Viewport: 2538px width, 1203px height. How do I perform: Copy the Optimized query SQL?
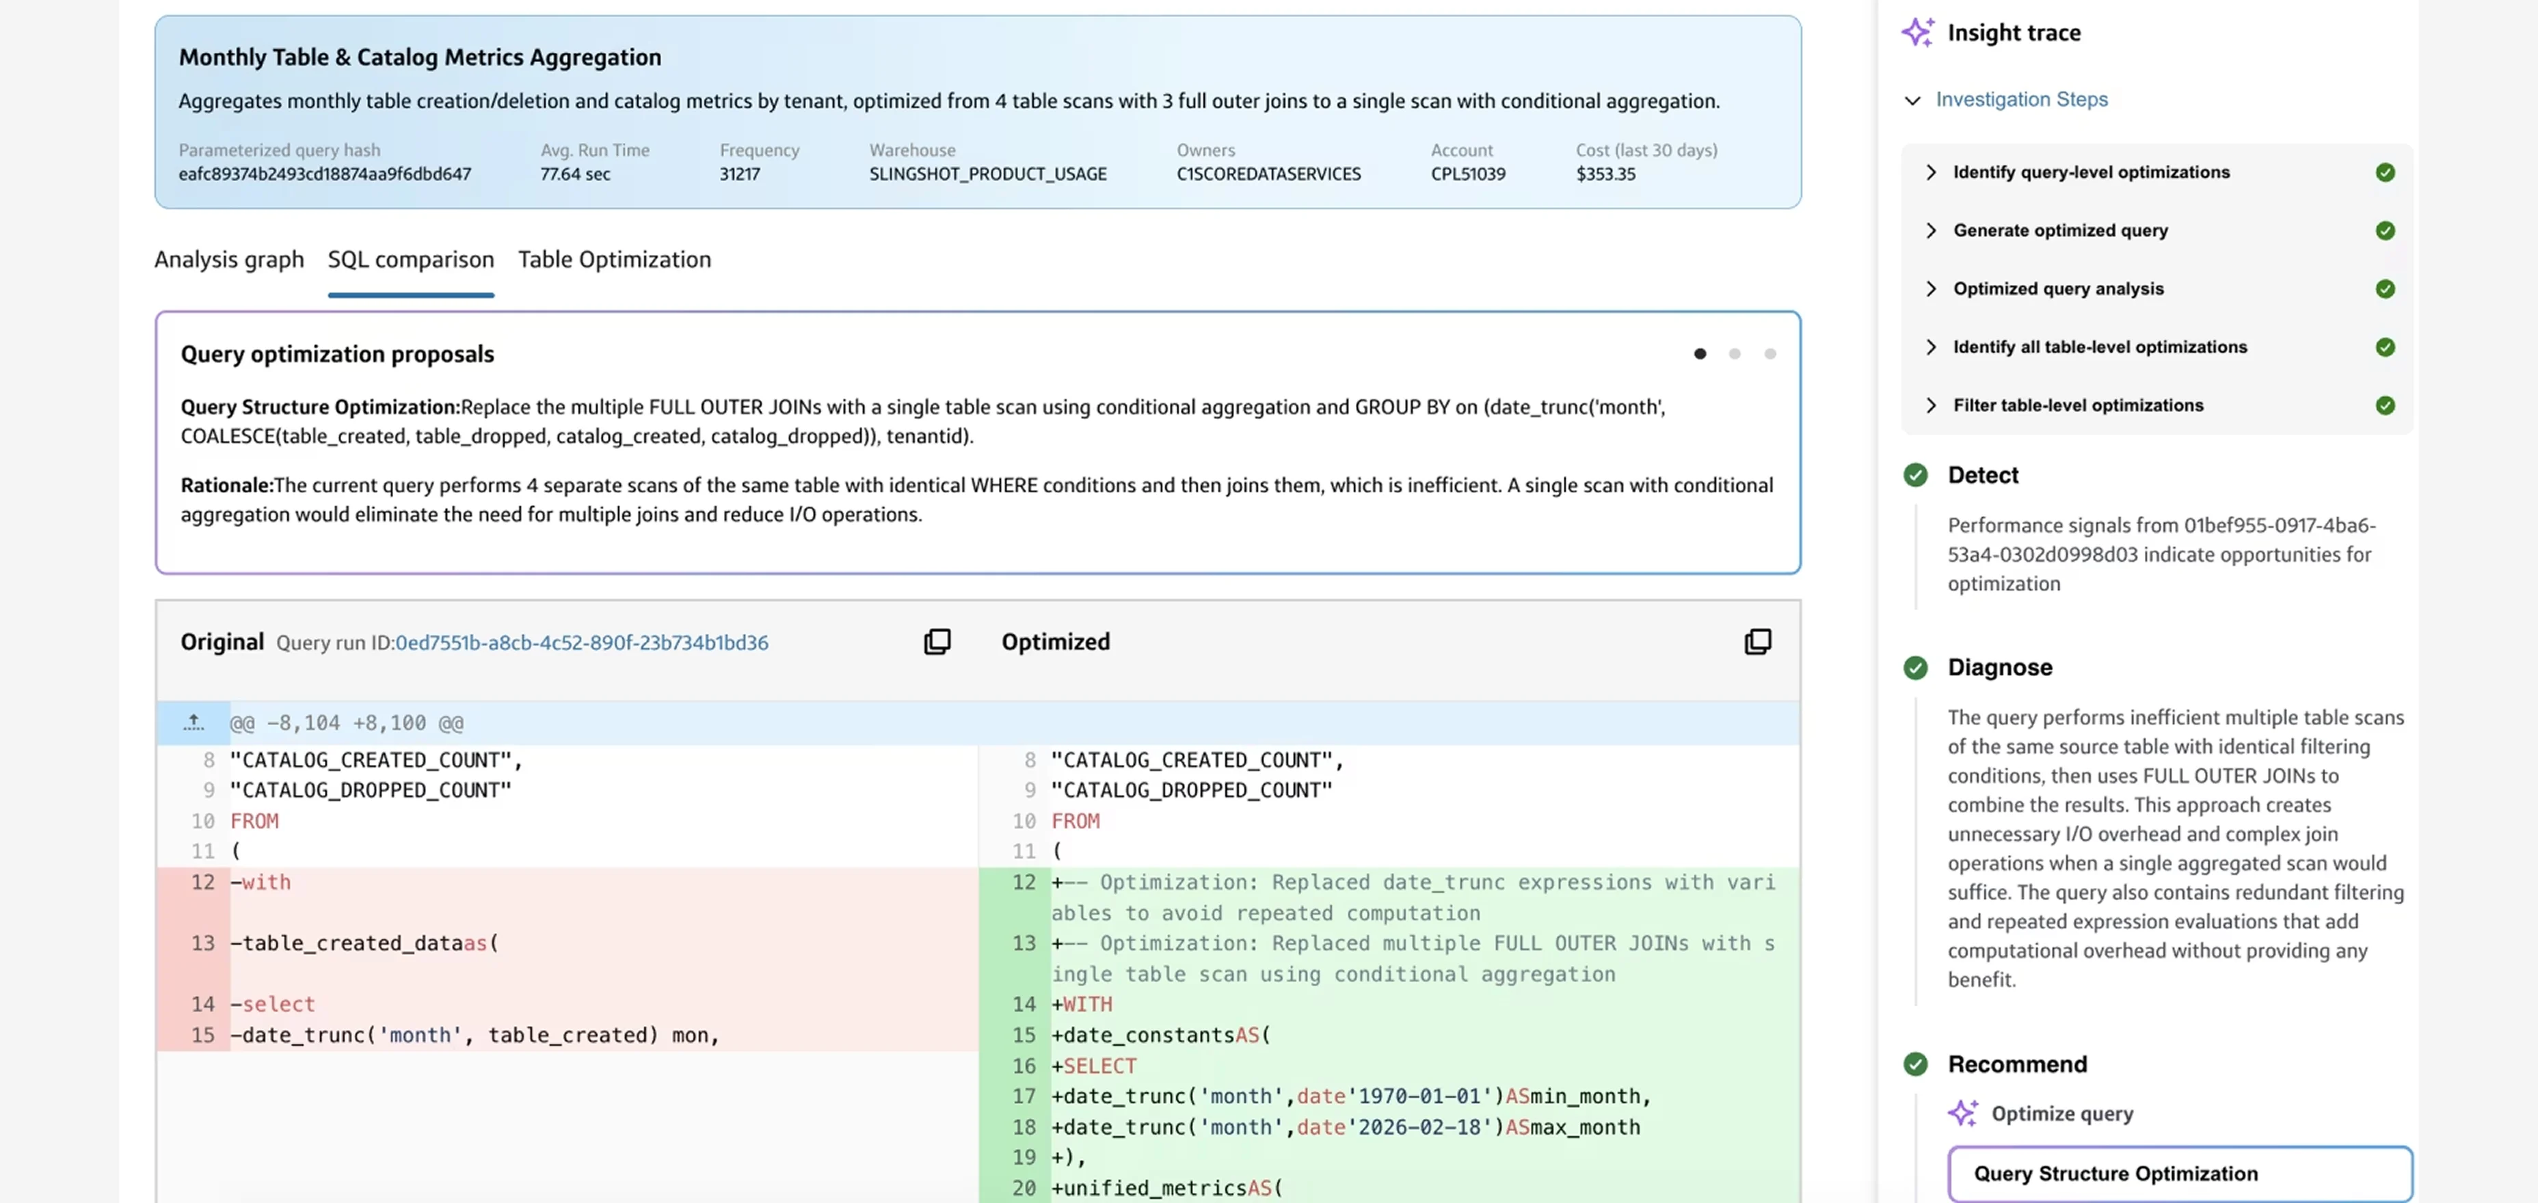[x=1758, y=641]
